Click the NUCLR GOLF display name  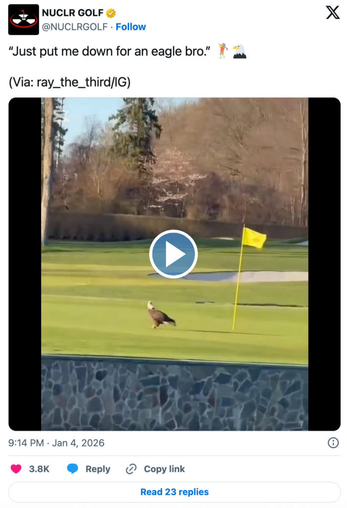73,13
